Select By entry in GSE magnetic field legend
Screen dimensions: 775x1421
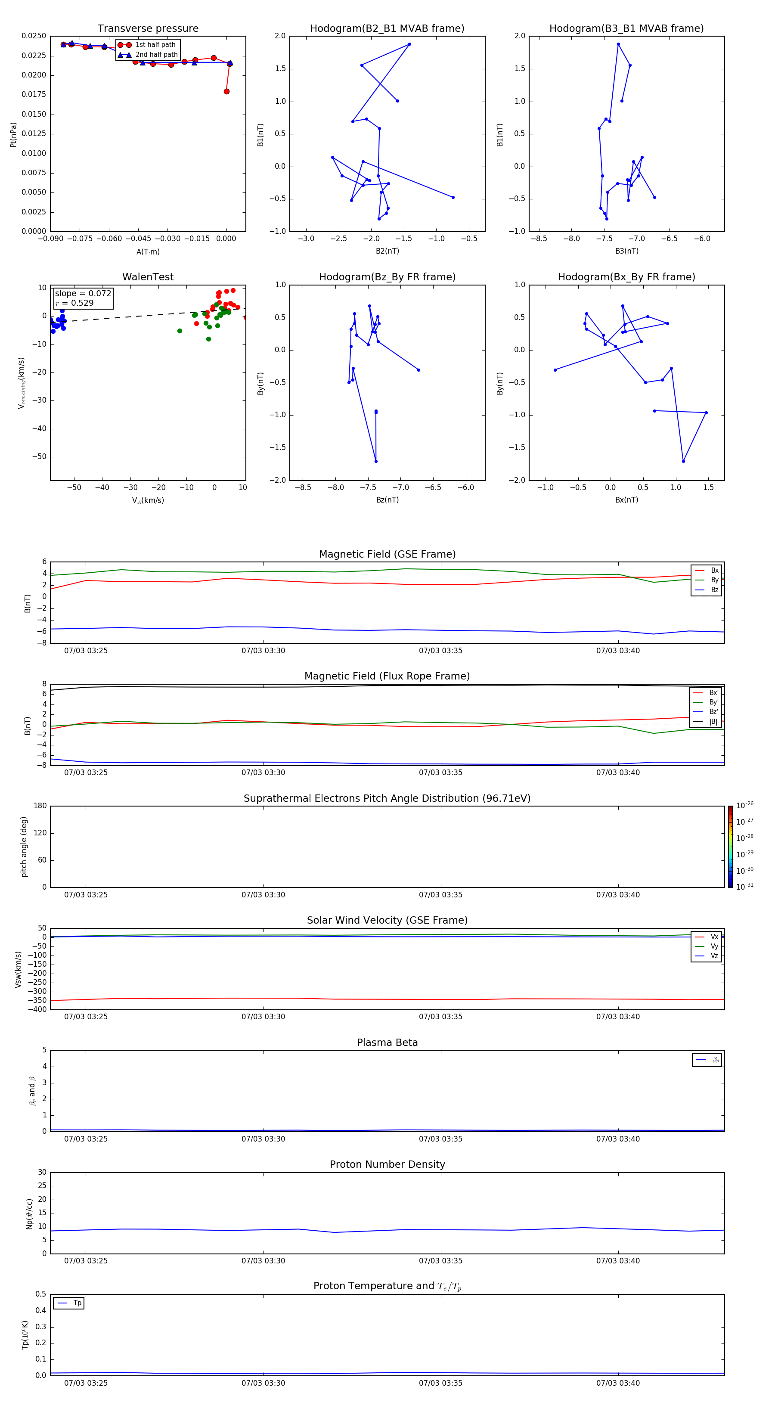pos(707,580)
